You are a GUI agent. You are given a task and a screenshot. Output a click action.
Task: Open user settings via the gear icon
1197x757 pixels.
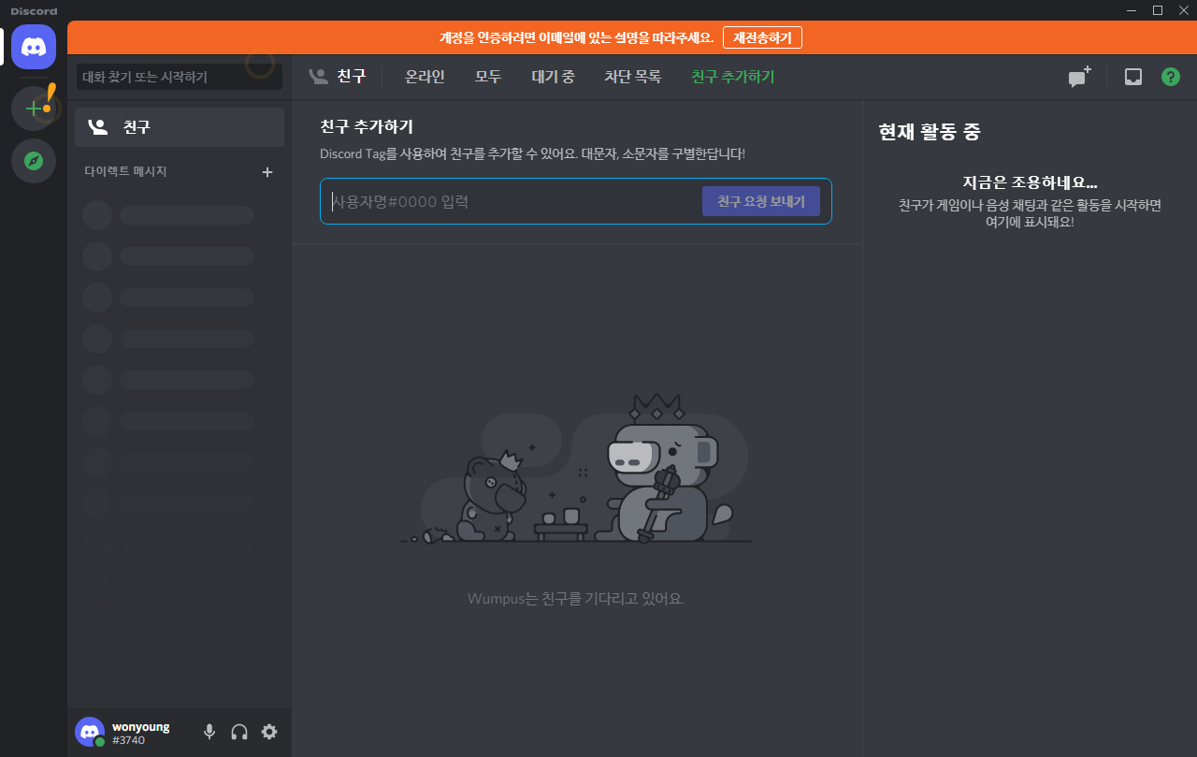pos(269,732)
